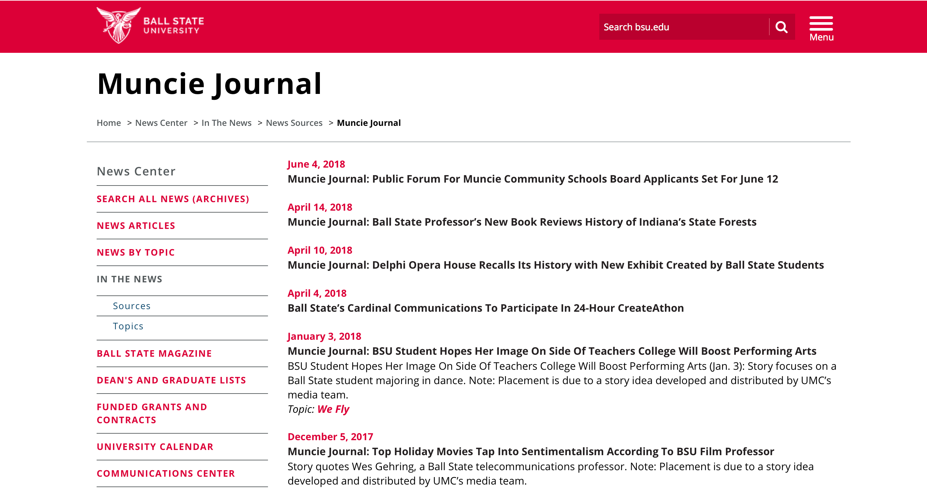Screen dimensions: 927x493
Task: Open the hamburger Menu icon
Action: click(821, 28)
